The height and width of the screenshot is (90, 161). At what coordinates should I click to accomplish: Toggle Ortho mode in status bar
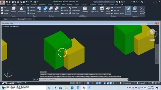[85, 83]
